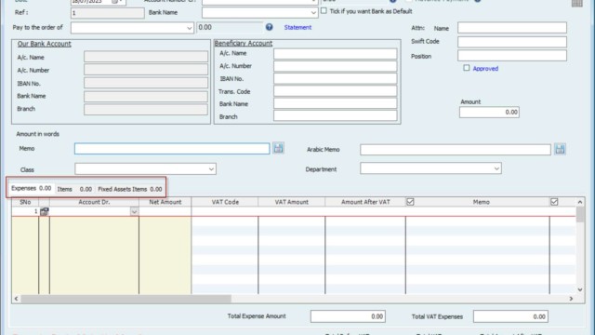This screenshot has height=335, width=595.
Task: Click the help icon beside payee balance
Action: click(x=269, y=27)
